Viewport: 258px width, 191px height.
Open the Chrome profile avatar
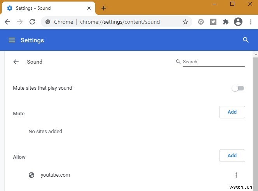(238, 22)
